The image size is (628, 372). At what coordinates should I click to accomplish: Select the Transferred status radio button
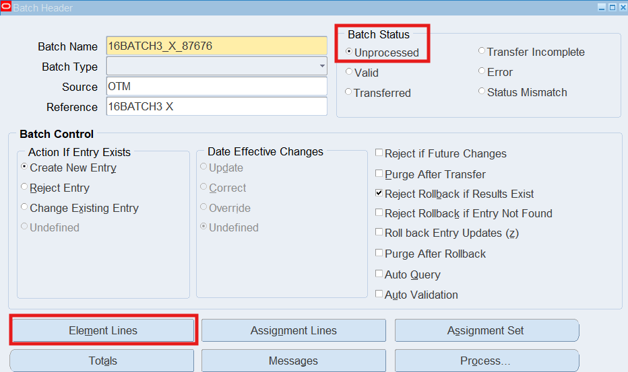coord(349,92)
